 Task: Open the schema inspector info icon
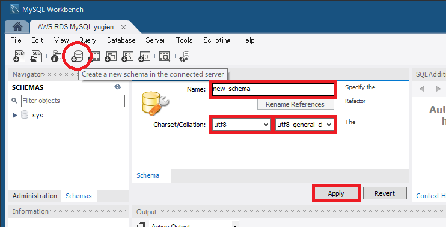tap(56, 56)
